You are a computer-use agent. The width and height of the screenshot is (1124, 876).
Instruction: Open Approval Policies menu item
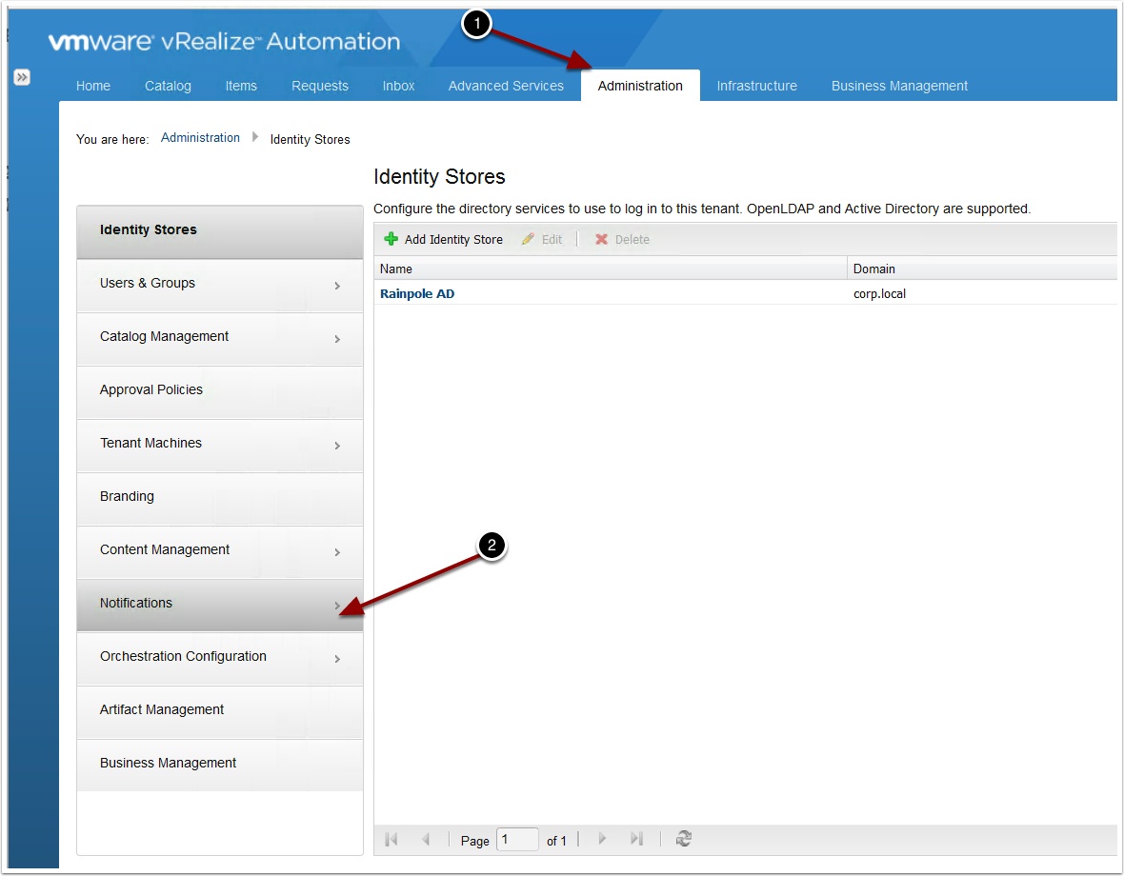tap(220, 391)
